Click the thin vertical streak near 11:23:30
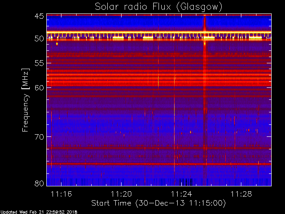 pyautogui.click(x=174, y=109)
